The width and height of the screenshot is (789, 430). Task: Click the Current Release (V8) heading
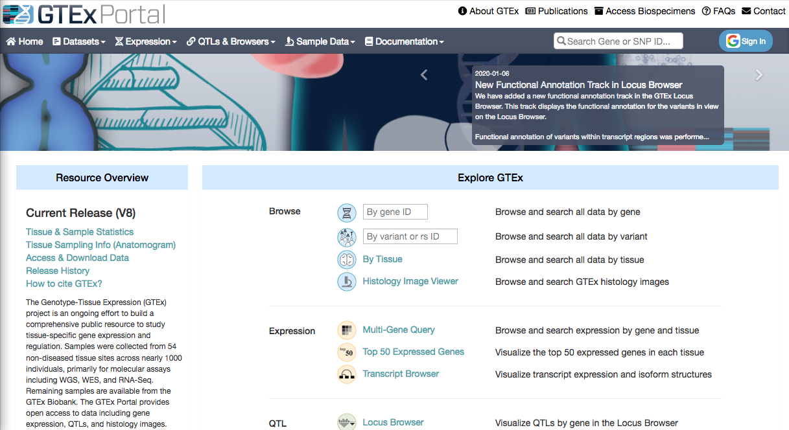(81, 213)
